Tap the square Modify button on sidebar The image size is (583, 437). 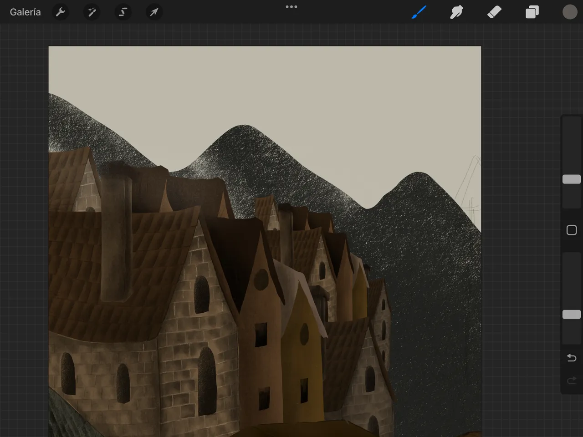(572, 230)
